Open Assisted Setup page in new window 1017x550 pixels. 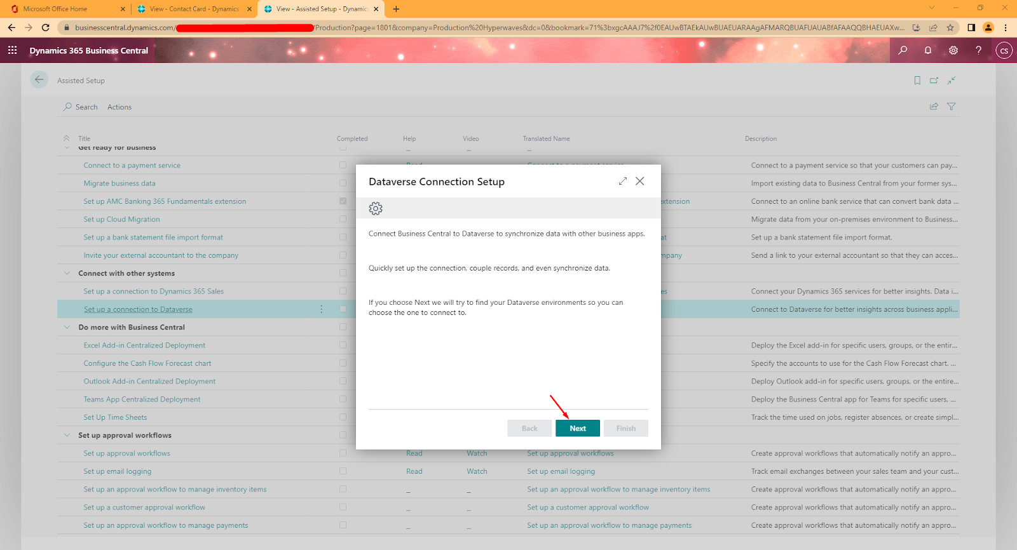click(x=934, y=81)
